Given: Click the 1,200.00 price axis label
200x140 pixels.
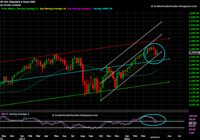Looking at the screenshot, I should (194, 81).
